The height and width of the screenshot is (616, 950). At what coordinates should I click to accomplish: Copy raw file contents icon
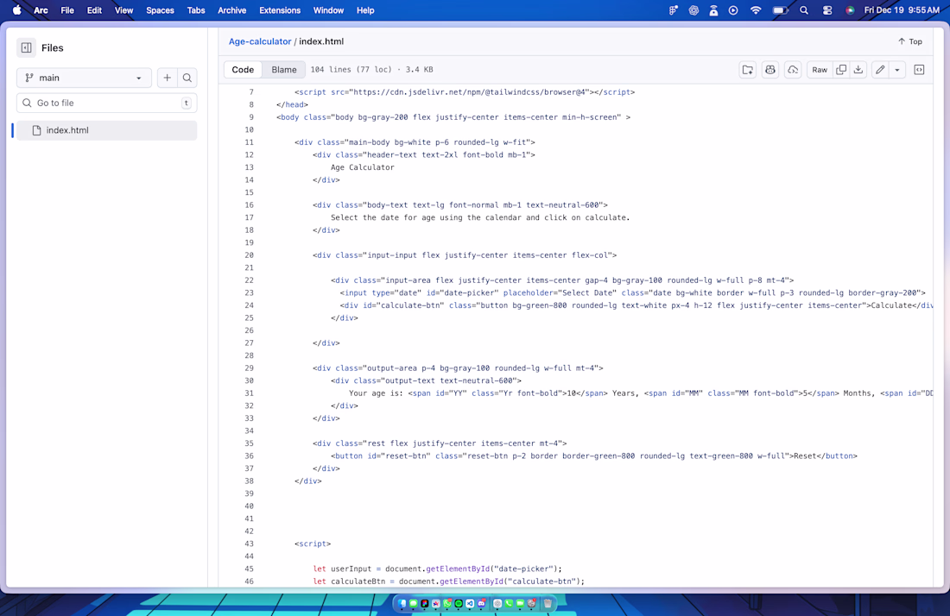[841, 70]
